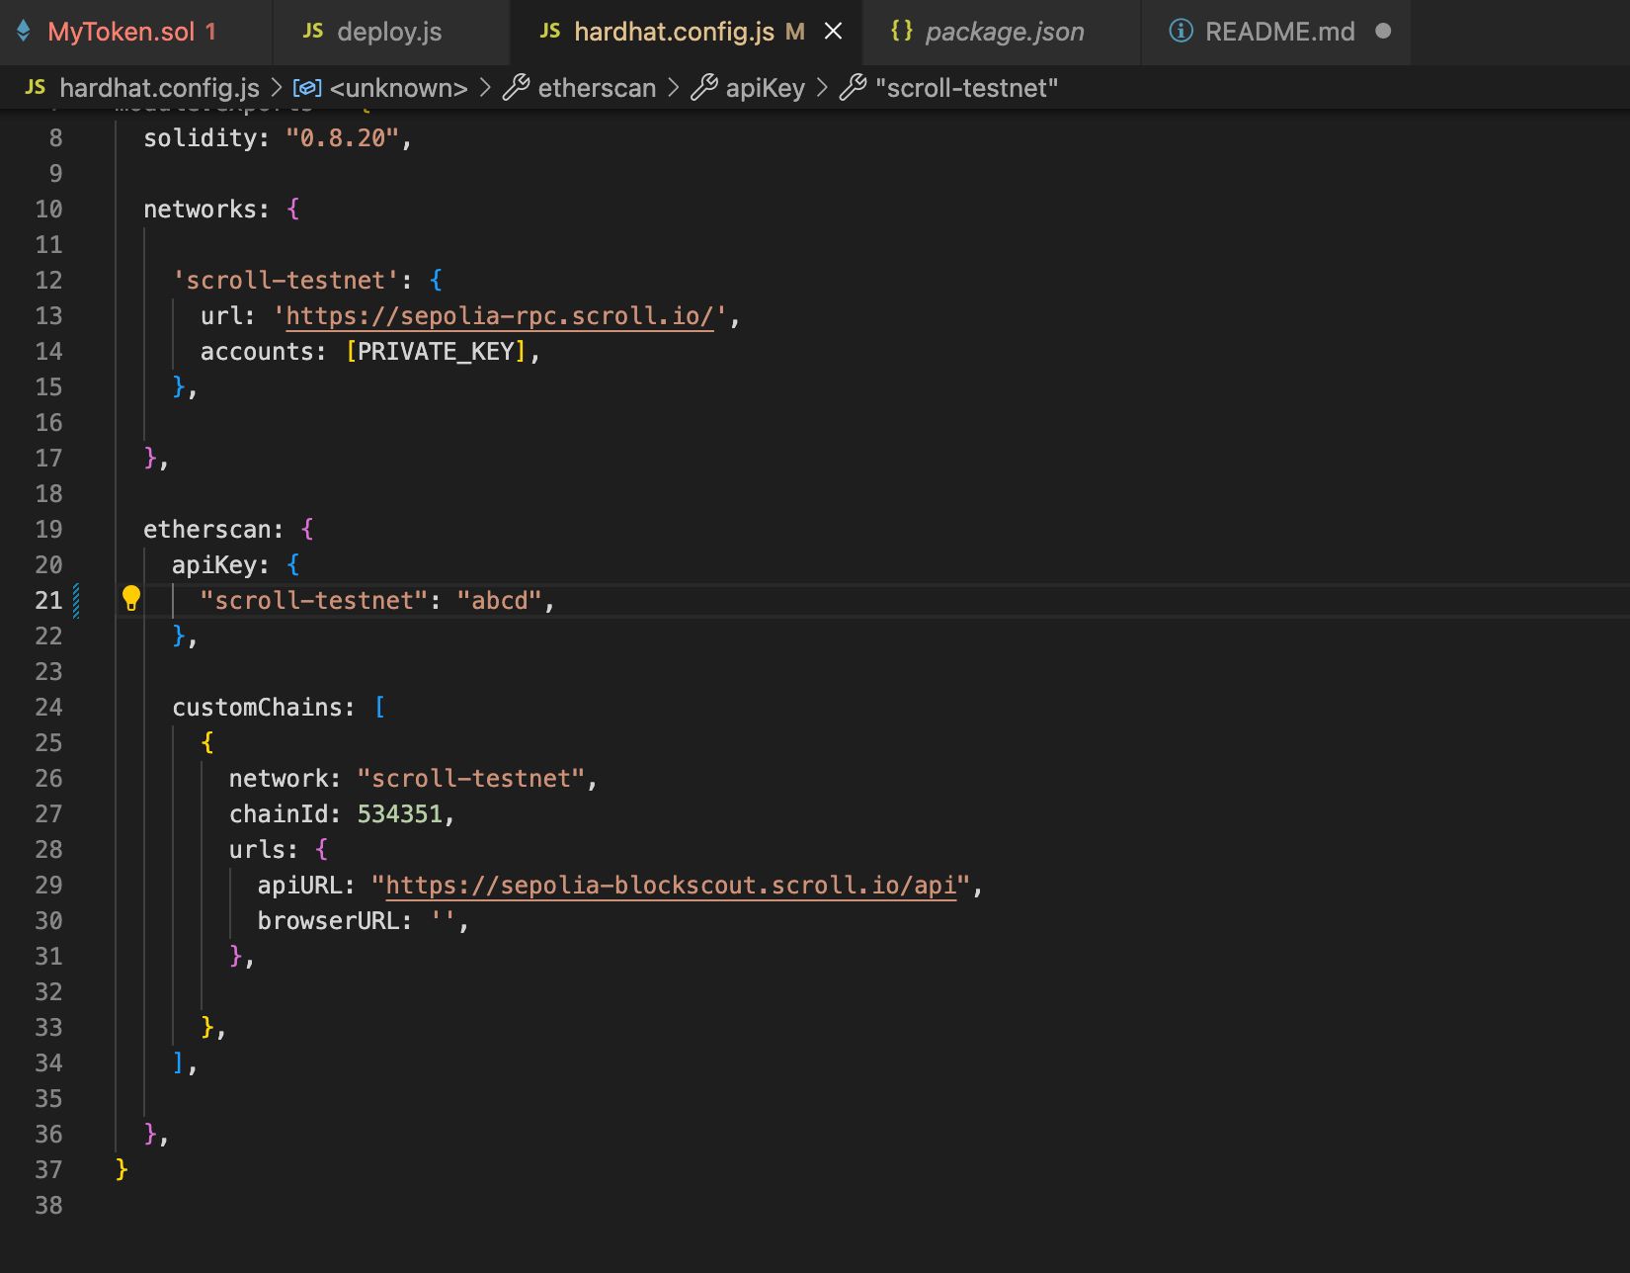Open the apiKey breadcrumb segment

766,88
